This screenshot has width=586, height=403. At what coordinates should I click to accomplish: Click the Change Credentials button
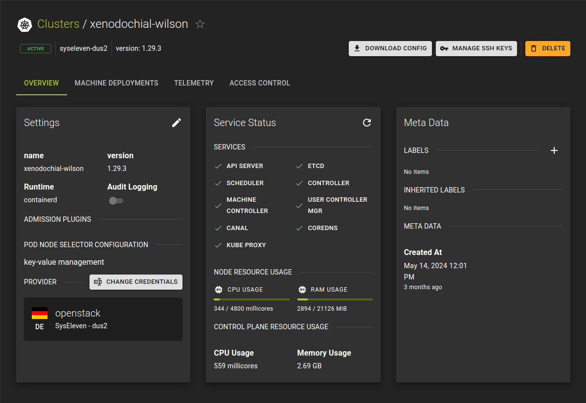pos(136,282)
